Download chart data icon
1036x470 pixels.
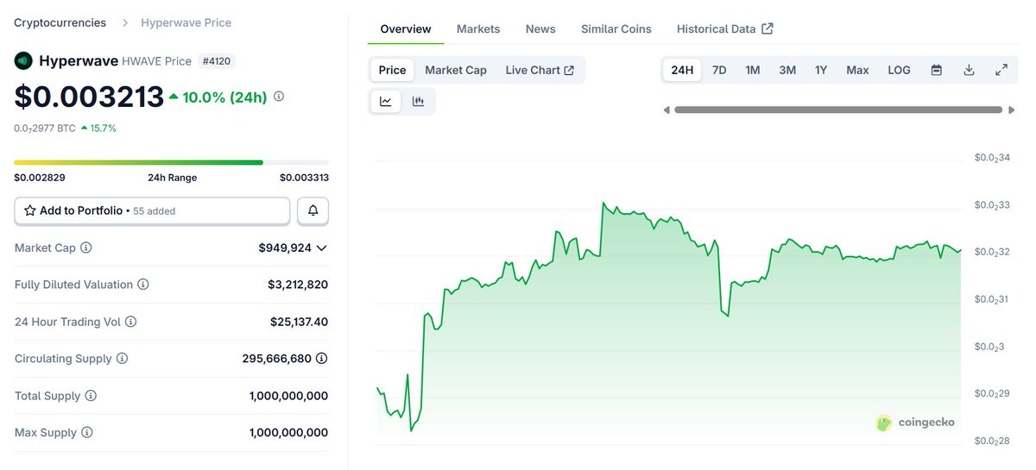[969, 70]
